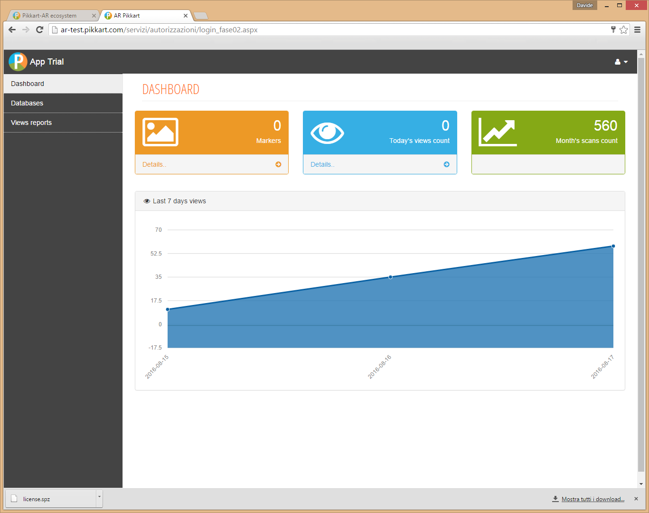The width and height of the screenshot is (649, 513).
Task: Click the Today's views count label
Action: coord(419,141)
